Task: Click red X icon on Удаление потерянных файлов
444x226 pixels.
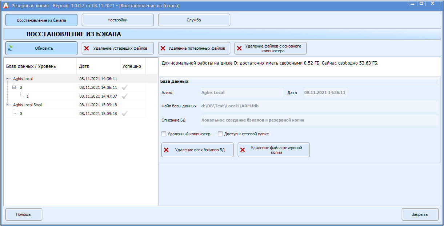Action: 163,48
